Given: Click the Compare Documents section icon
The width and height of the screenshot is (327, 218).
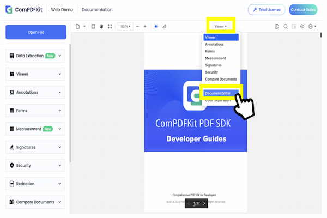Looking at the screenshot, I should click(x=12, y=202).
